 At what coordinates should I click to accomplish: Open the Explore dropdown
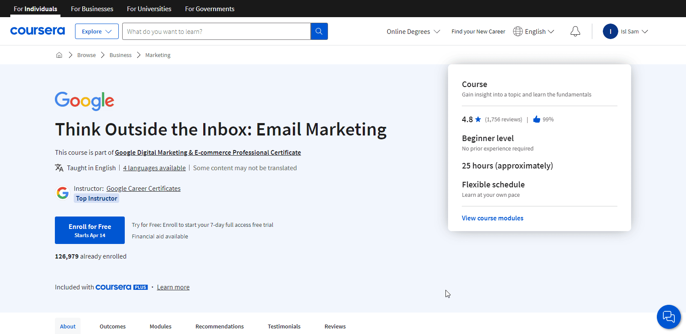pos(97,31)
